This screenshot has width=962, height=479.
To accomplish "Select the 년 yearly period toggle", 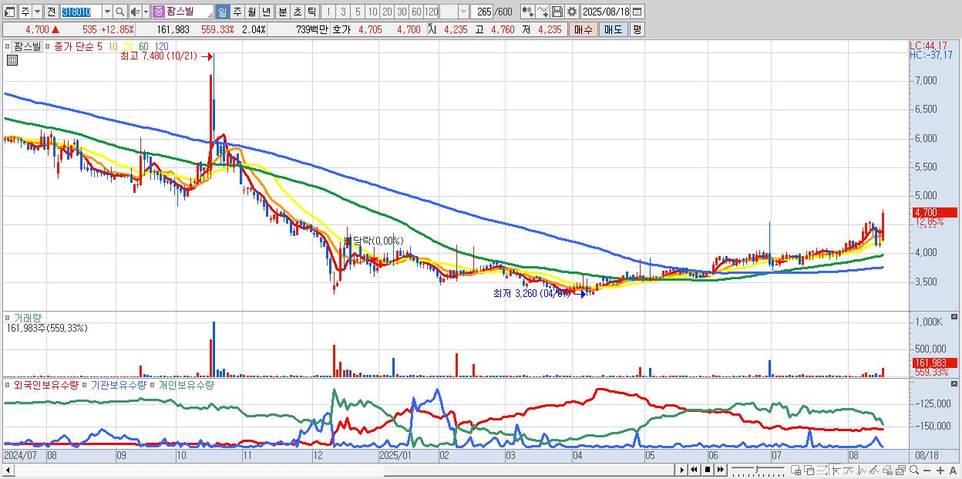I will click(x=266, y=12).
